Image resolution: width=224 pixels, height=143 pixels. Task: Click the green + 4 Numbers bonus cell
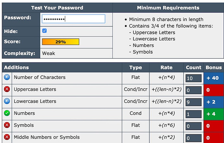click(214, 114)
